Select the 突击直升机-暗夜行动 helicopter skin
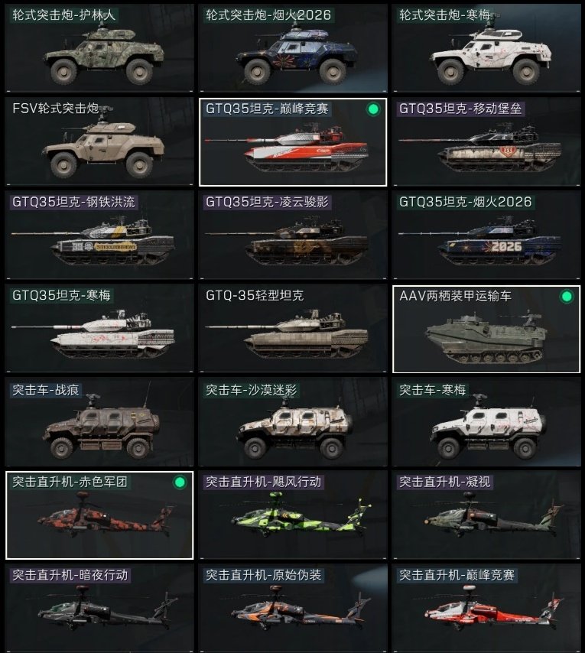Screen dimensions: 585x653 [99, 609]
